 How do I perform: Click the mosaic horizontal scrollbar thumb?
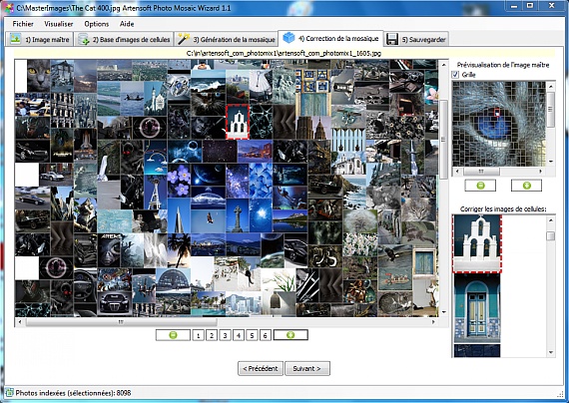(x=121, y=322)
